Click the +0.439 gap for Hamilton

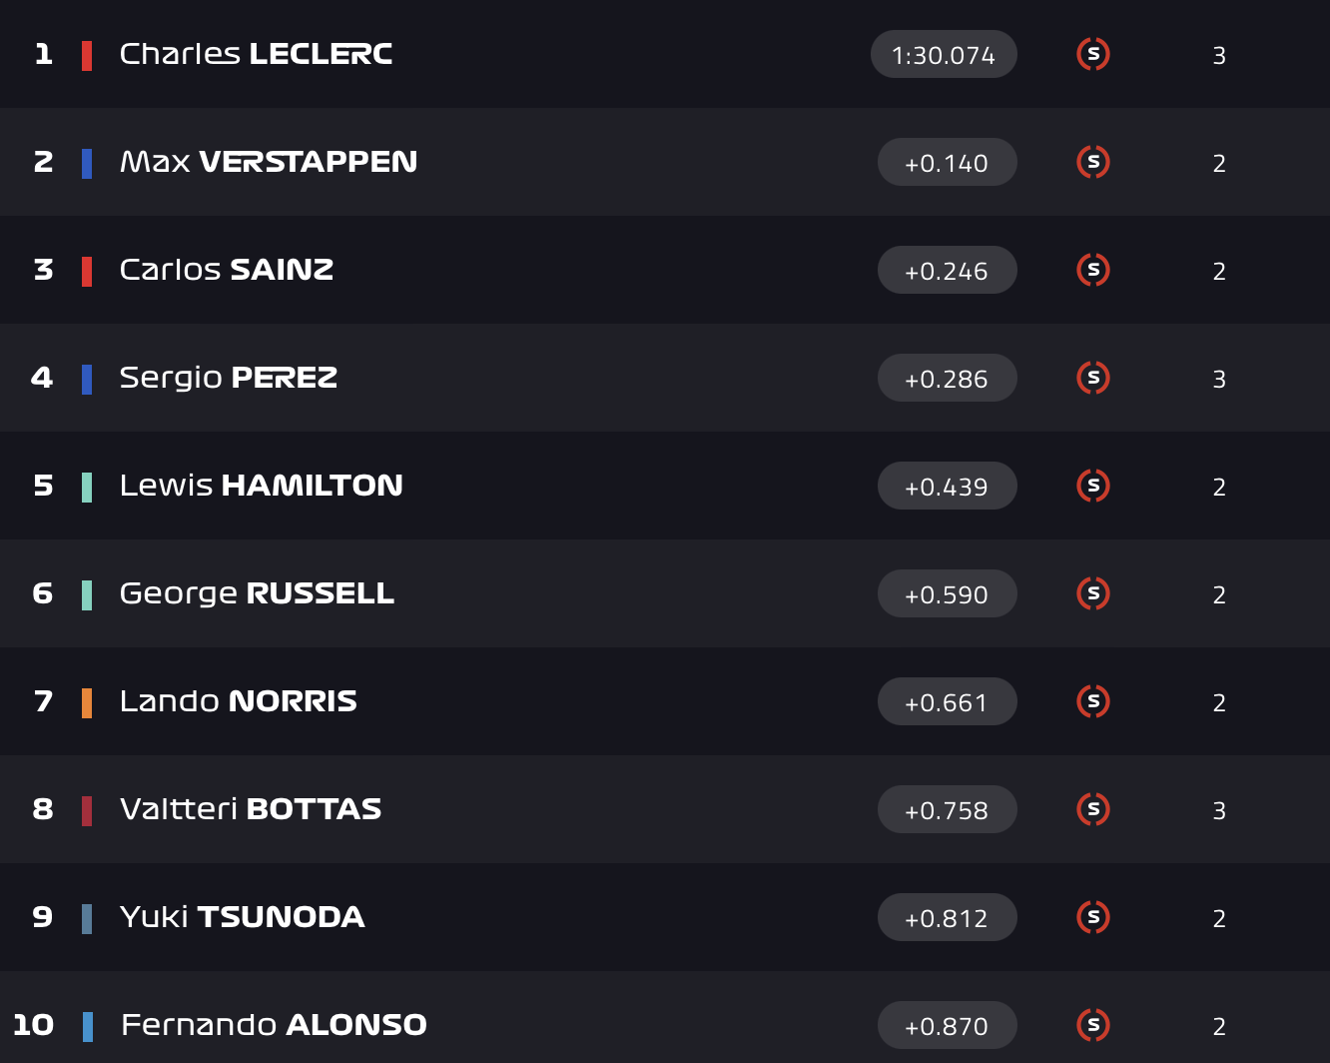[x=947, y=487]
